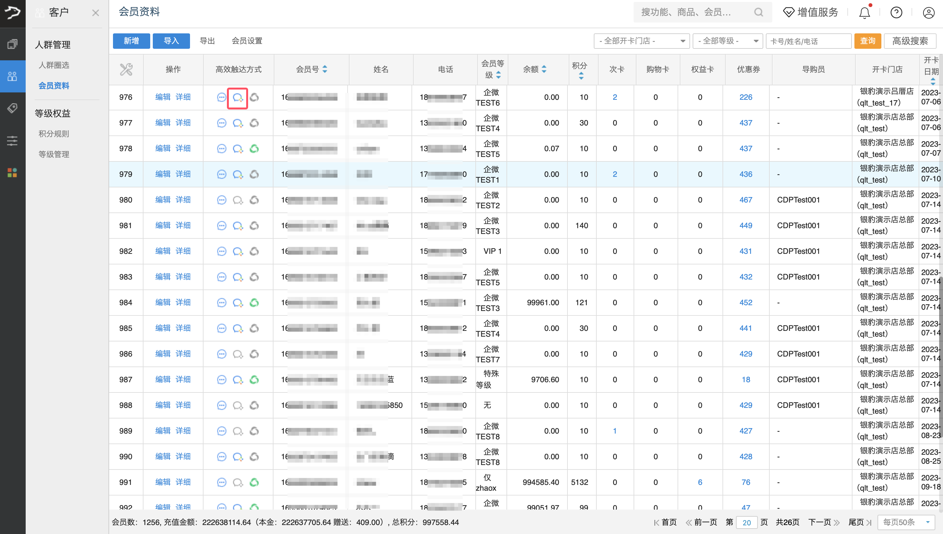This screenshot has height=534, width=943.
Task: Open the copy/stack sidebar icon
Action: point(13,44)
